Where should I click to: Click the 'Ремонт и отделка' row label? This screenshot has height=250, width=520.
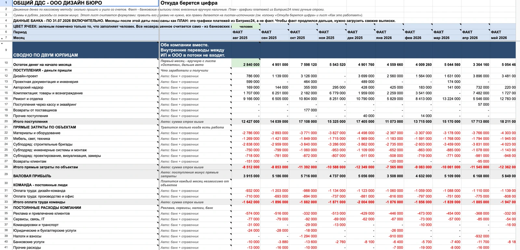pos(86,99)
